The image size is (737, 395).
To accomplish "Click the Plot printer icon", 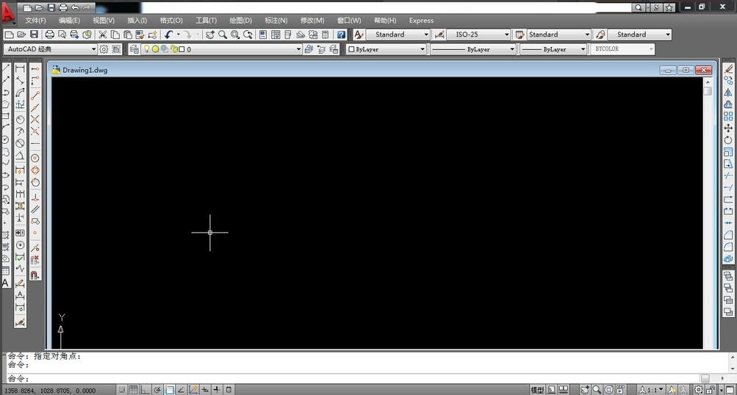I will coord(49,35).
